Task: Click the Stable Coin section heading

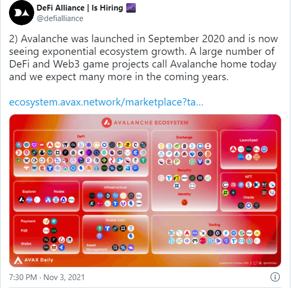Action: pyautogui.click(x=115, y=220)
